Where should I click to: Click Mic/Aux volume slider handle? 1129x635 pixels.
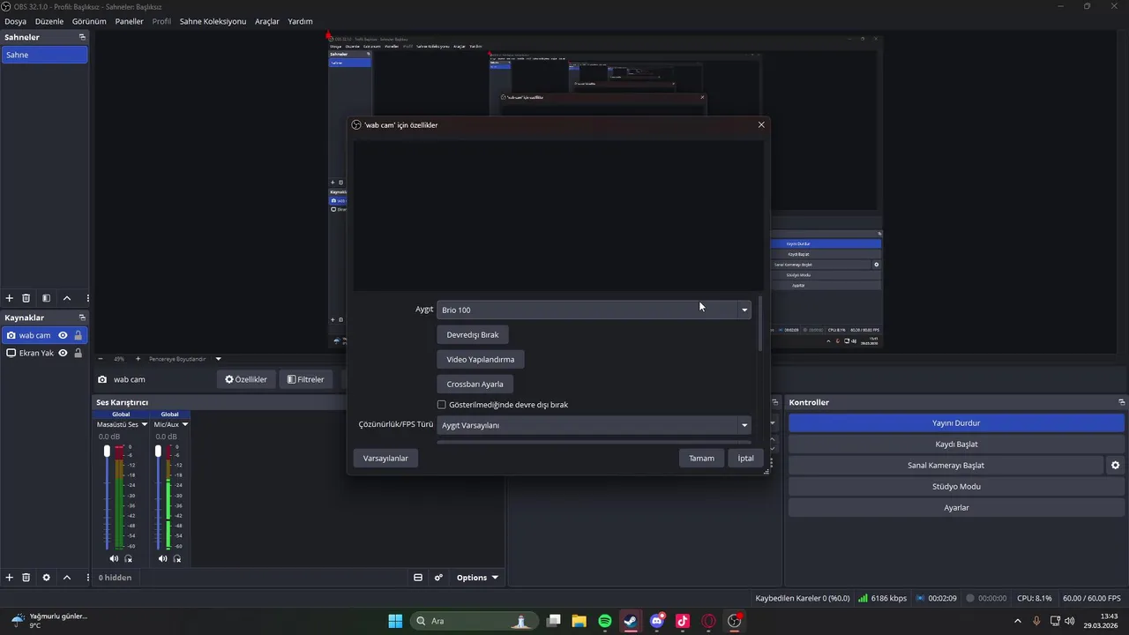[x=158, y=451]
